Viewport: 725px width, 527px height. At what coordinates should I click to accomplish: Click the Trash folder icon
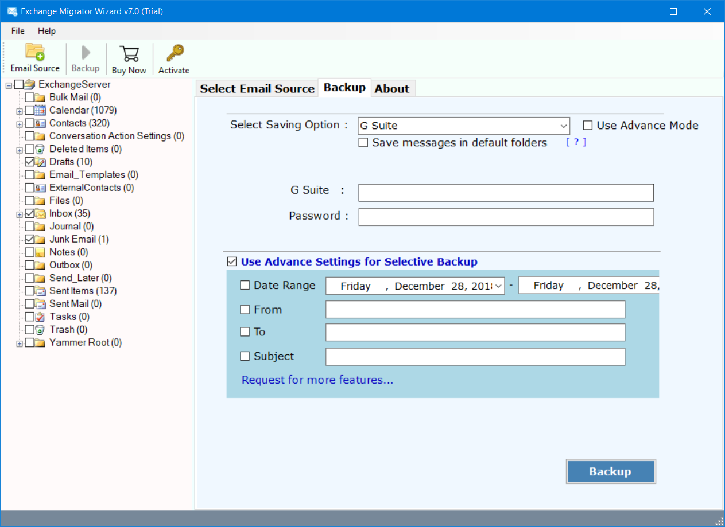pos(40,330)
